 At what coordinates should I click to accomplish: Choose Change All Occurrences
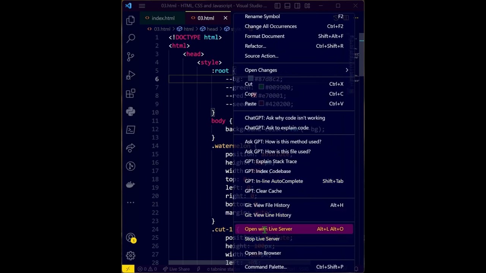tap(294, 26)
